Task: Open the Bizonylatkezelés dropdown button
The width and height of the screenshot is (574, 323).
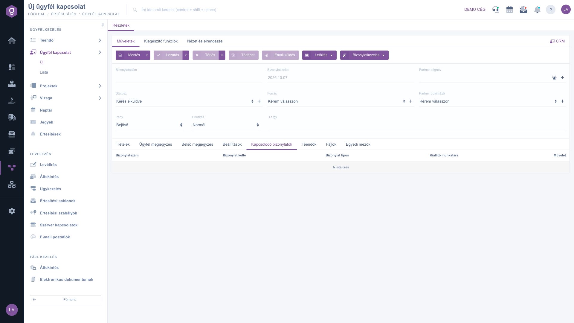Action: pos(364,55)
